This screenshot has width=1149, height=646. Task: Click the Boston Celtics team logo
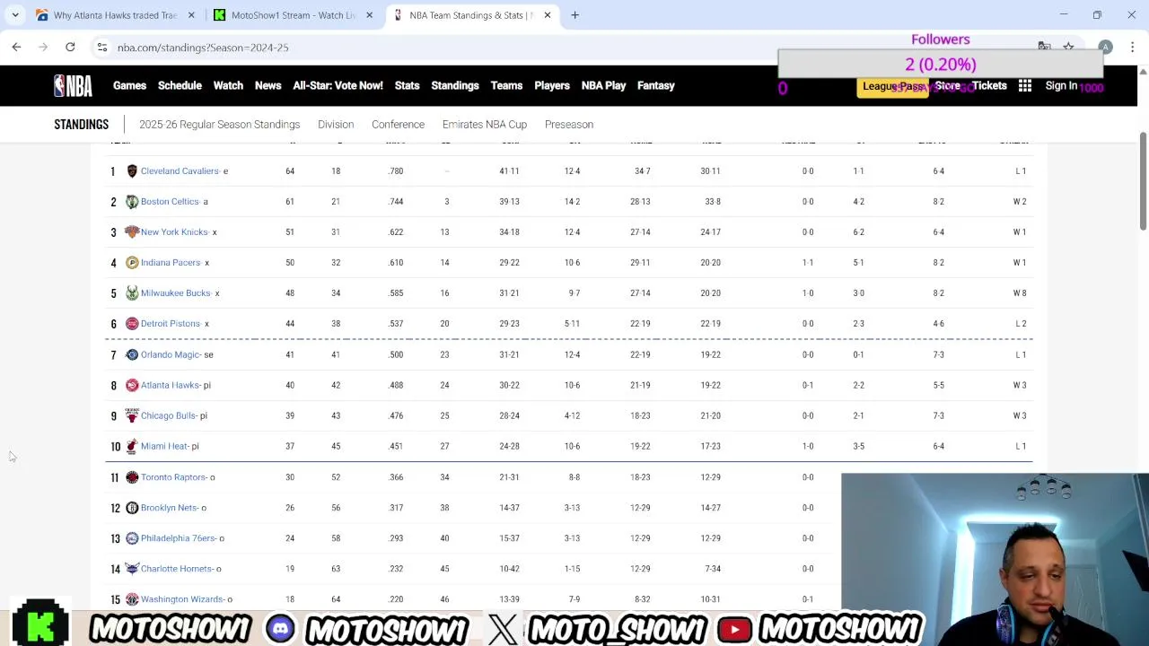click(132, 201)
